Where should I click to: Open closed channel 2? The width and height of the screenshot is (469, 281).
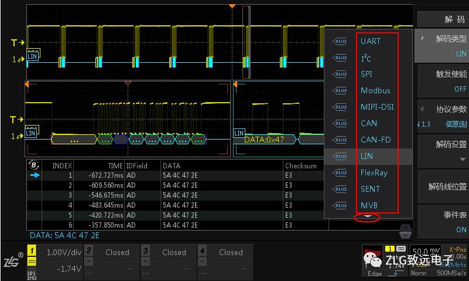pos(112,262)
